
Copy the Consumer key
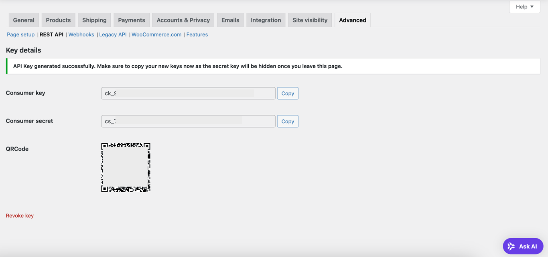point(288,93)
